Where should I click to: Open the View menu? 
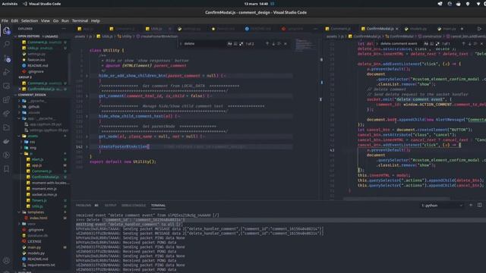(46, 20)
